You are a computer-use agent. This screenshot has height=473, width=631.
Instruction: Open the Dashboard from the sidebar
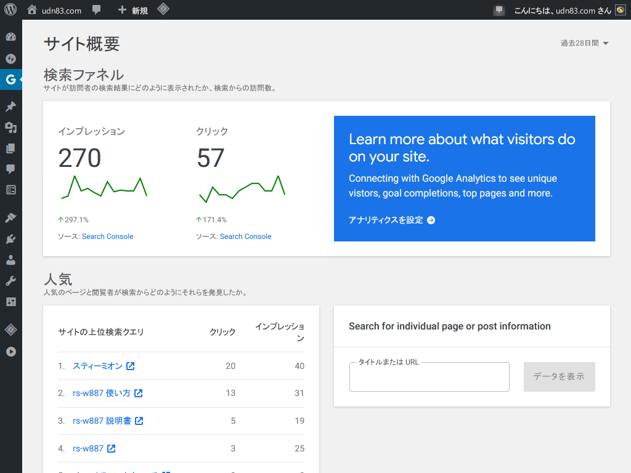click(10, 37)
